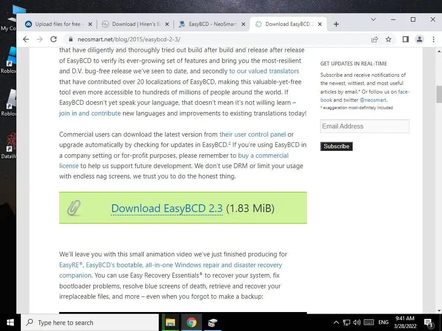442x331 pixels.
Task: Open the 'face-' facebook link in sidebar
Action: pyautogui.click(x=404, y=92)
